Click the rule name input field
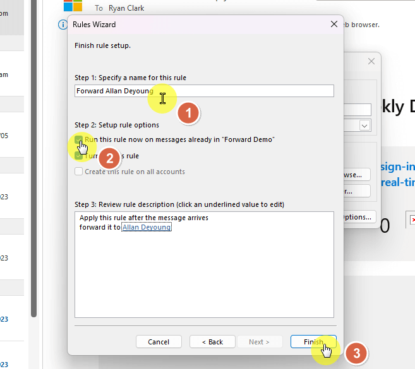 coord(204,91)
